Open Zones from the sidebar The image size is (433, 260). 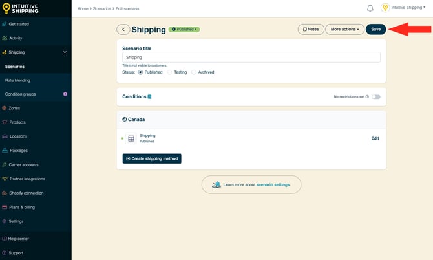(x=14, y=108)
